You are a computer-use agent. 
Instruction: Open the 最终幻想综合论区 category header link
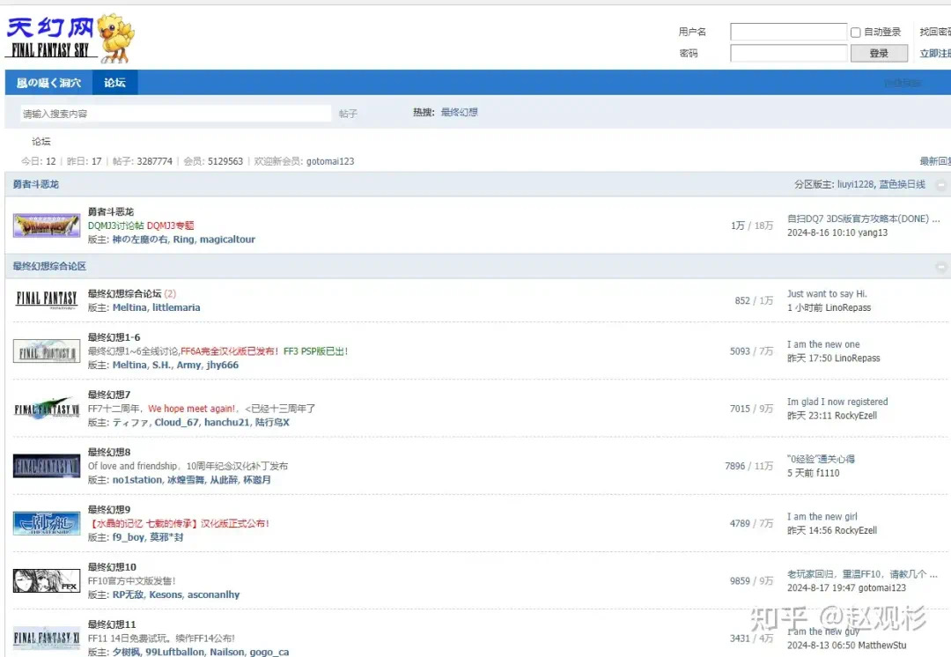pos(49,266)
